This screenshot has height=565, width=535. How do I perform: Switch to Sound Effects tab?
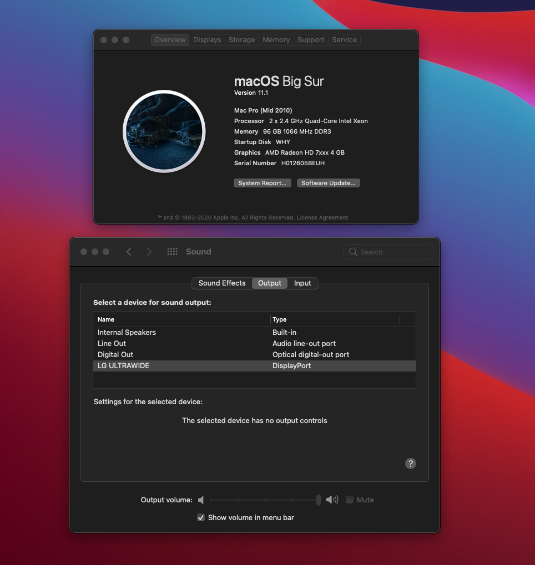click(222, 283)
